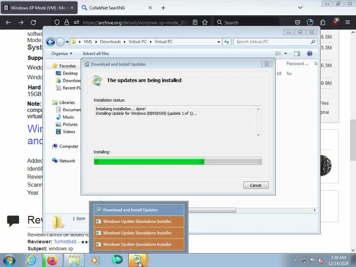Click status box scroll up arrow
The image size is (356, 267).
click(x=258, y=109)
